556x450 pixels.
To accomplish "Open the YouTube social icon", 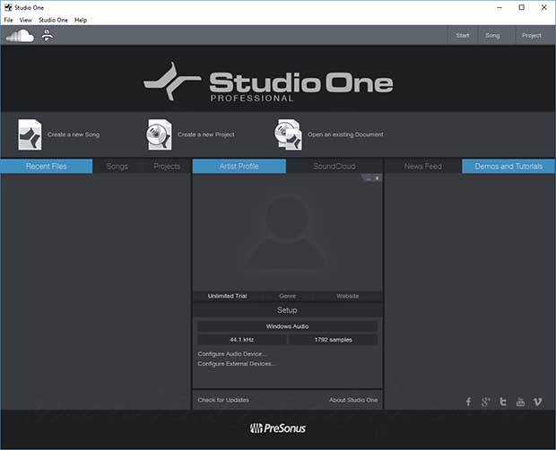I will pos(520,402).
